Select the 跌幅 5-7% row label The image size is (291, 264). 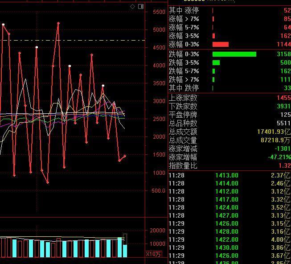tap(184, 71)
